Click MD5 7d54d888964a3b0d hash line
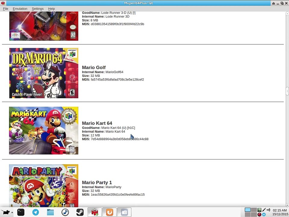 pos(115,139)
